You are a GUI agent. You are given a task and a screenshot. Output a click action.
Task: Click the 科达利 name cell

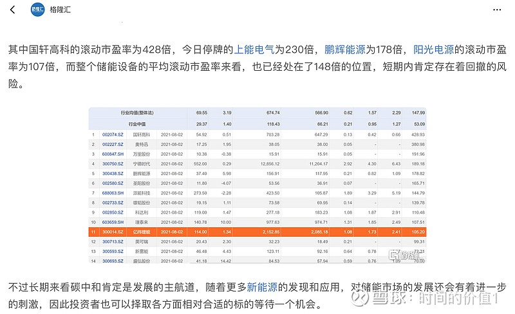(x=142, y=212)
